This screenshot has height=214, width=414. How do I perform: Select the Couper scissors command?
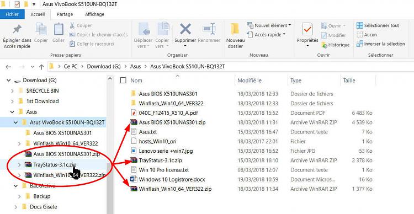coord(81,25)
